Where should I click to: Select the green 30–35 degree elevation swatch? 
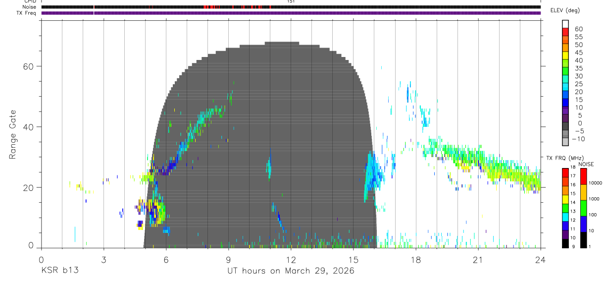click(x=566, y=71)
